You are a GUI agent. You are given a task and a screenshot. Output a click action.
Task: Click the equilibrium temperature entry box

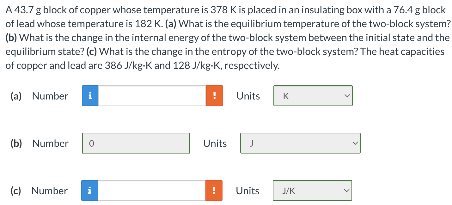pyautogui.click(x=152, y=96)
